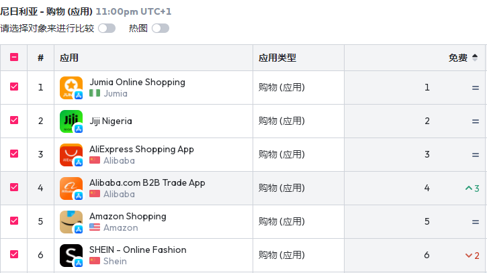Open the Alibaba publisher link under AliExpress
This screenshot has height=273, width=487.
coord(119,161)
